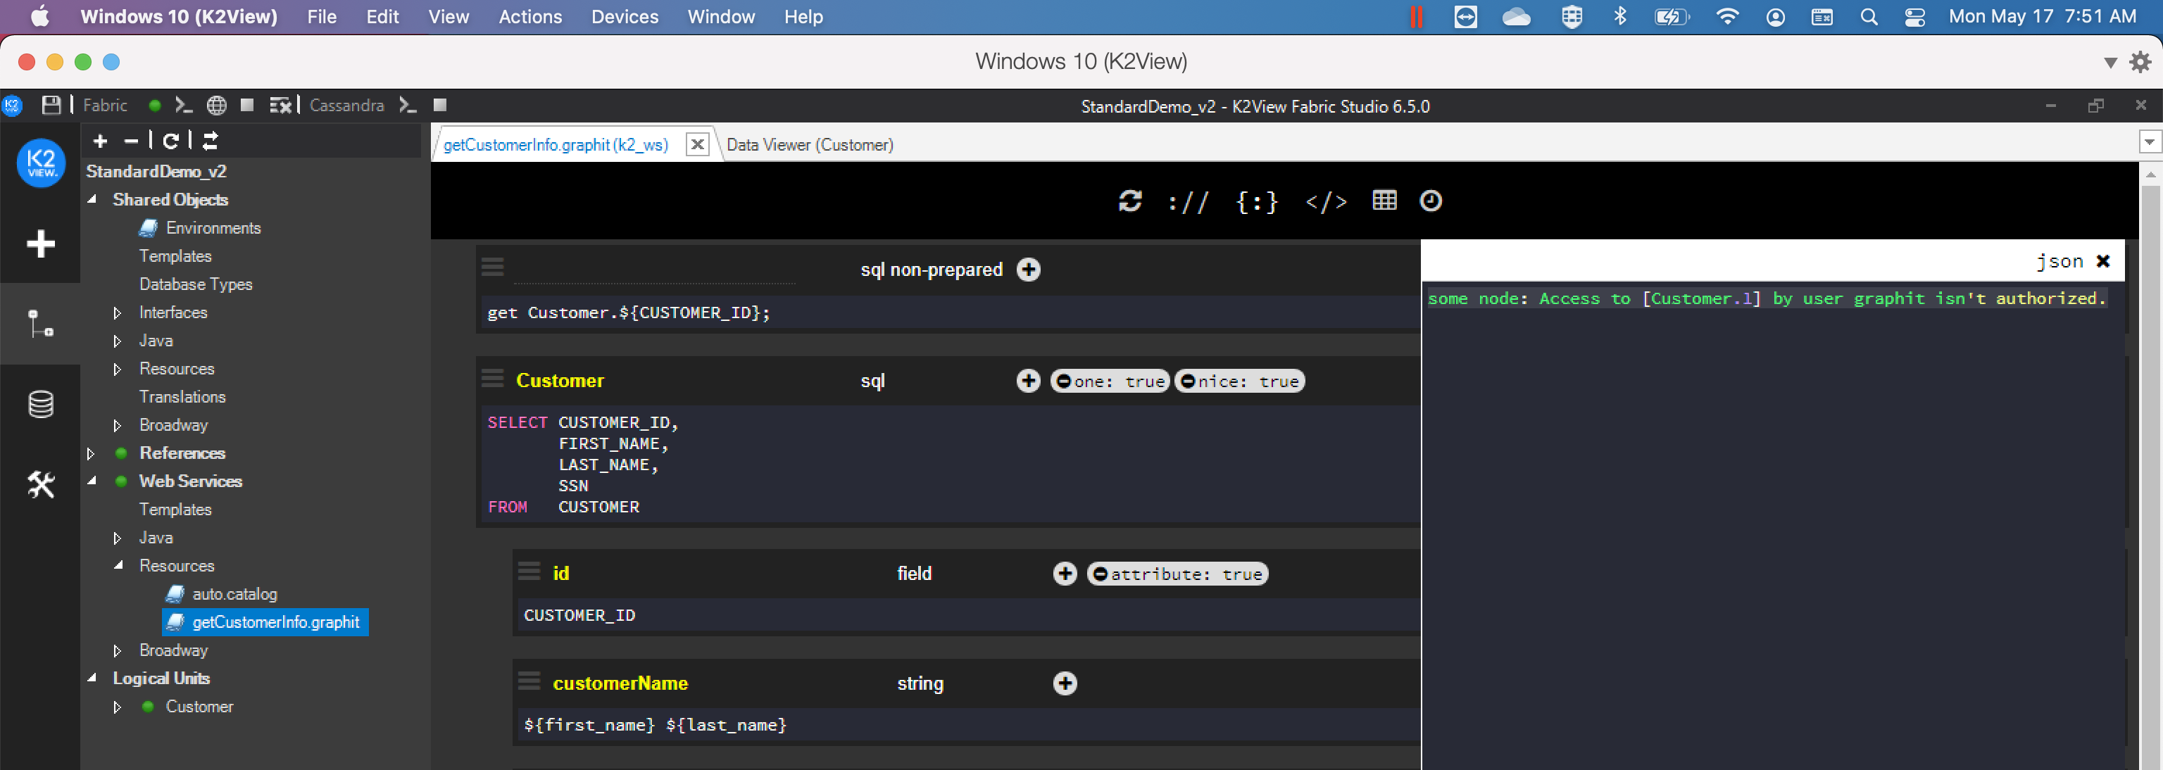Viewport: 2163px width, 770px height.
Task: Open the Fabric web interface globe icon
Action: coord(217,104)
